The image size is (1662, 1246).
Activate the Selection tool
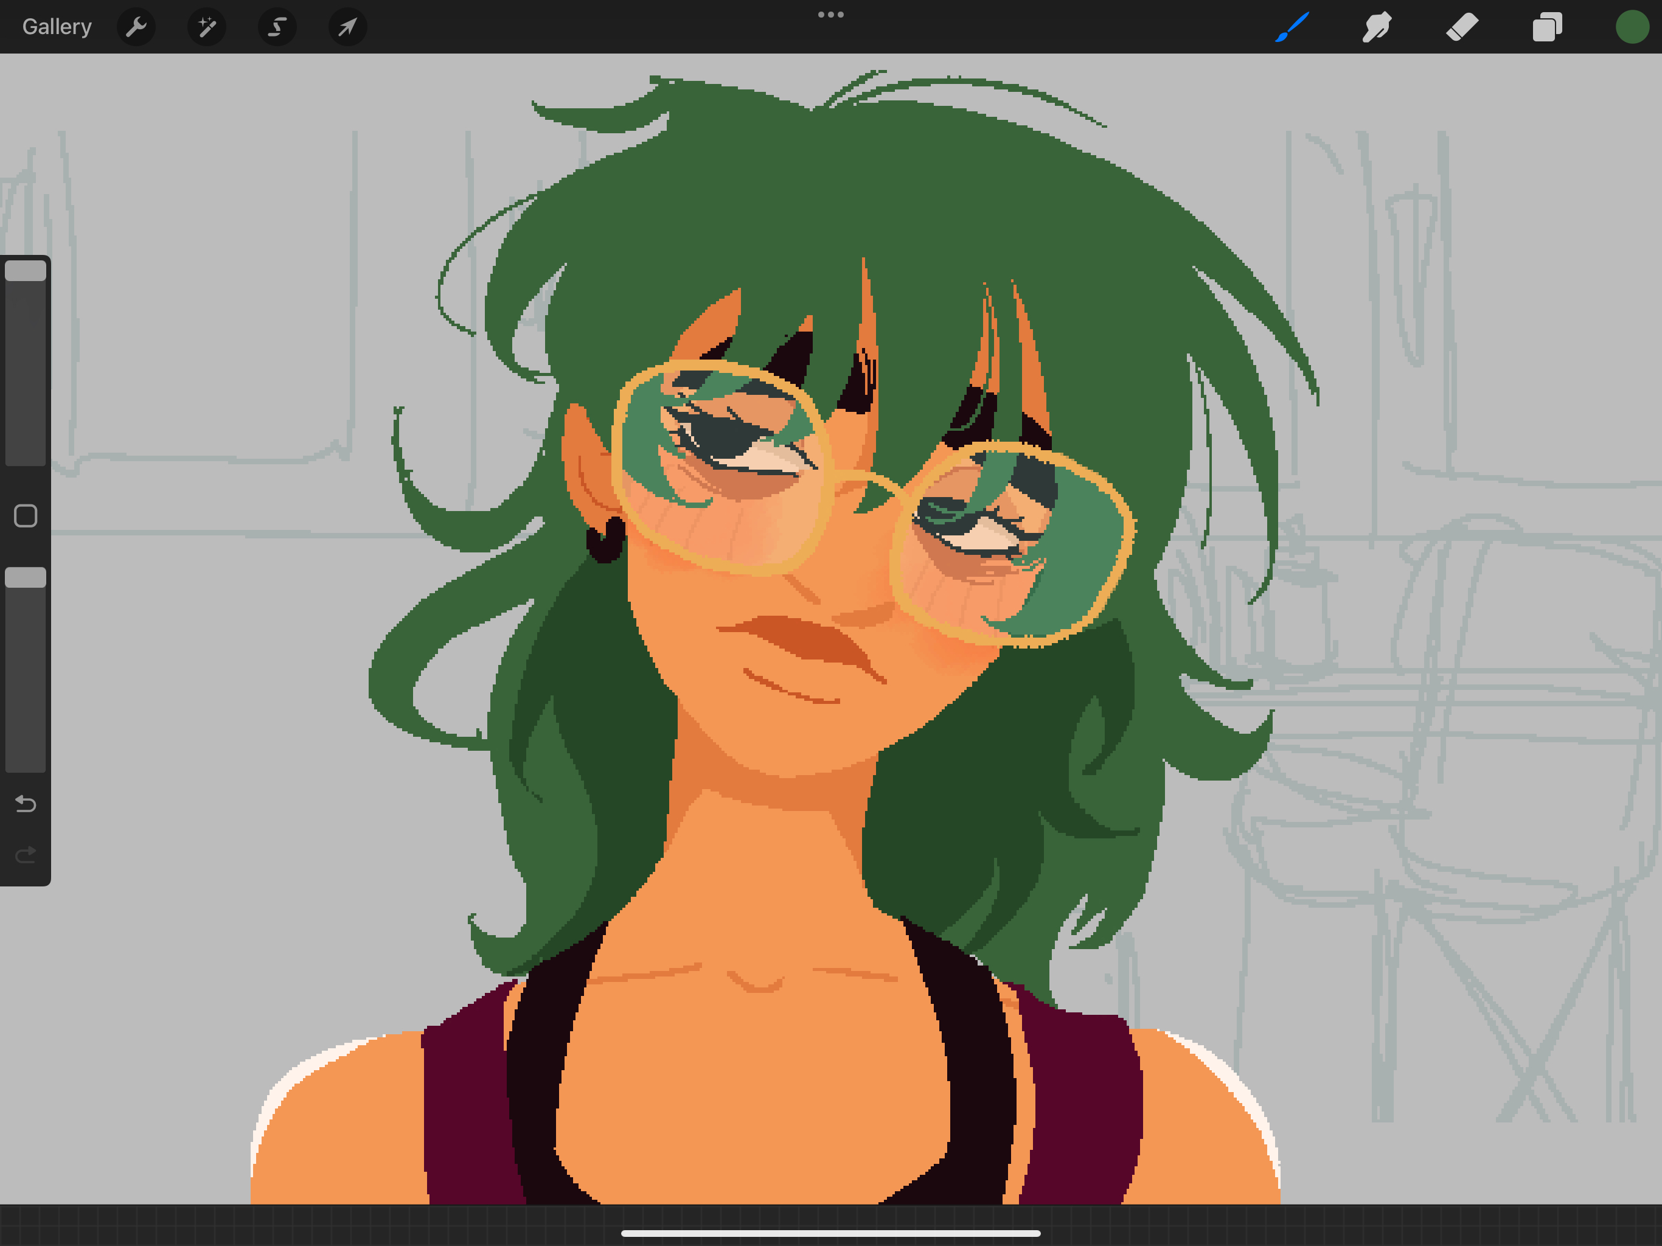(x=277, y=28)
